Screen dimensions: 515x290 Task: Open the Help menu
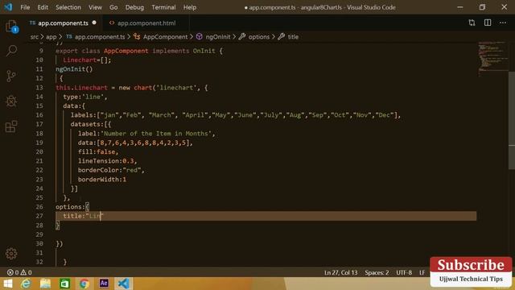(190, 7)
